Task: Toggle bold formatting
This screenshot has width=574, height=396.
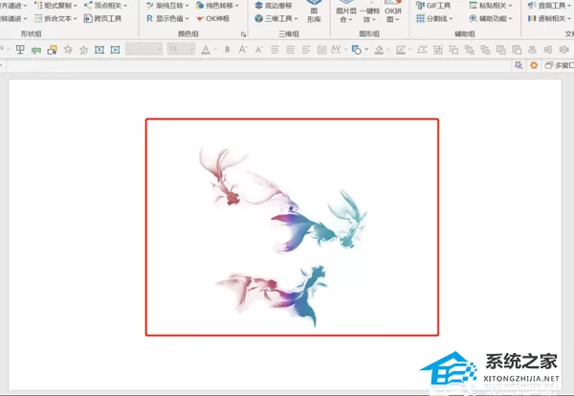Action: click(x=228, y=50)
